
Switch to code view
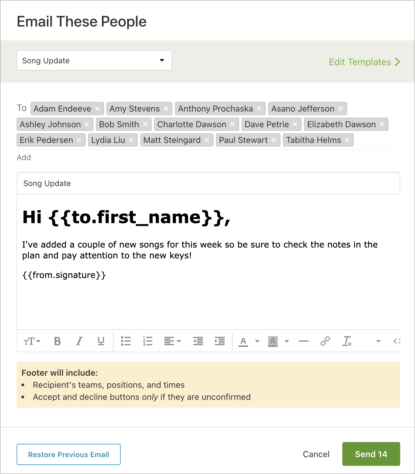[397, 341]
